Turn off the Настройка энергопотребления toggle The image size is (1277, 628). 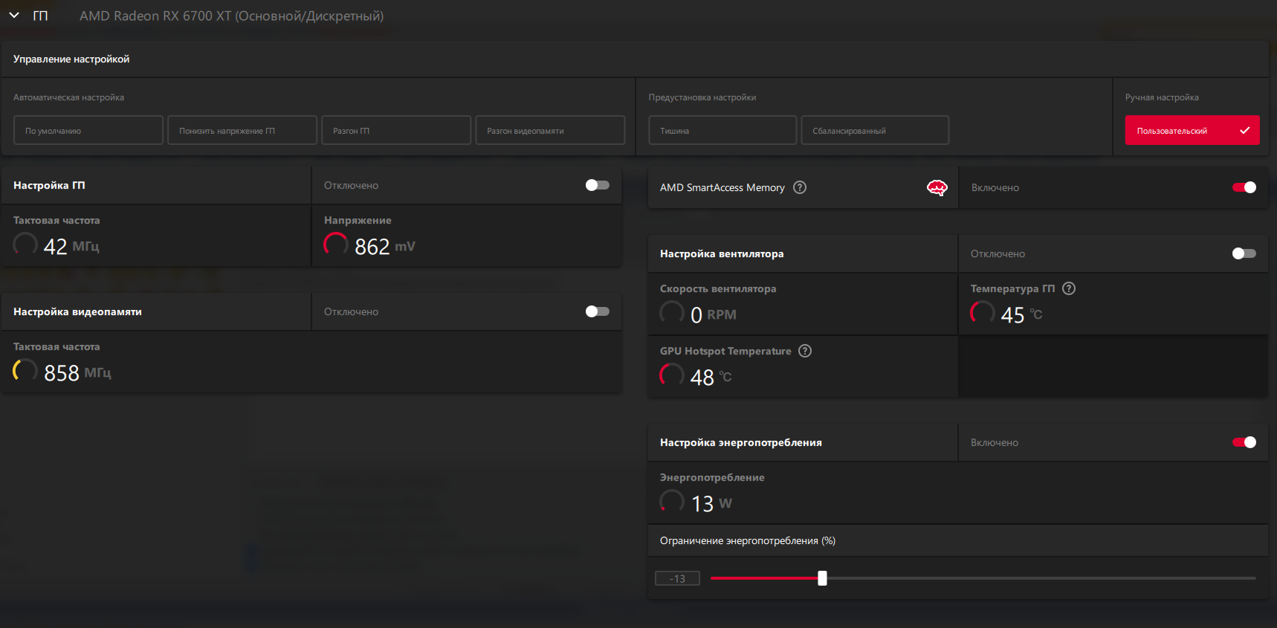point(1244,442)
